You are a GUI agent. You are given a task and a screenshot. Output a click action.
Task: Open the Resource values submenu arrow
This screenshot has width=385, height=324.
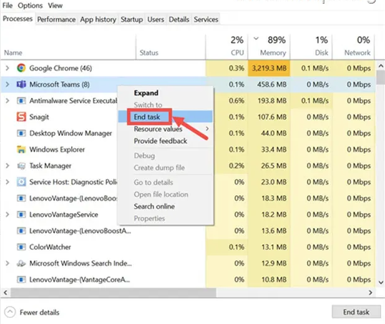[207, 129]
